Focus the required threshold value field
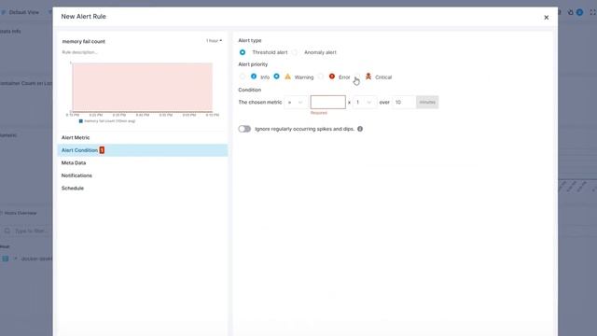Screen dimensions: 597x336 (x=327, y=102)
